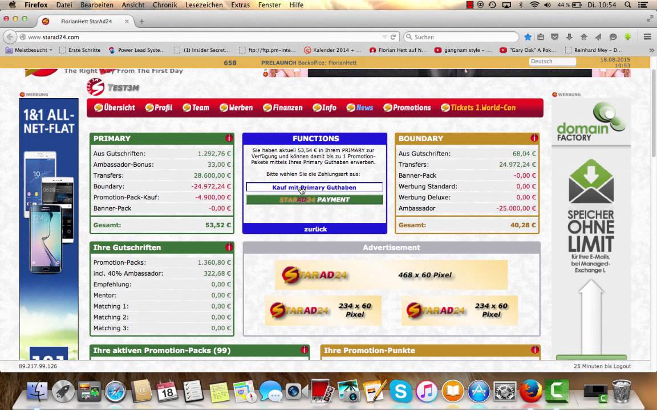657x410 pixels.
Task: Click Ihre aktiven Promotion-Packs info icon
Action: point(304,350)
